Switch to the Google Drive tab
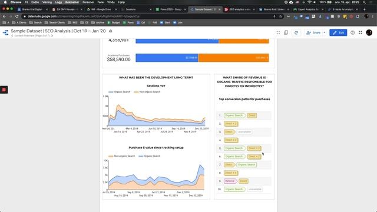 click(x=101, y=9)
